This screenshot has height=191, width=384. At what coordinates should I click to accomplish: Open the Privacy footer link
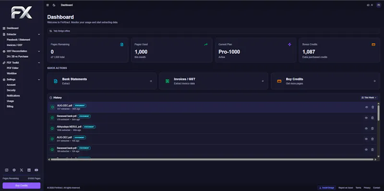click(367, 188)
